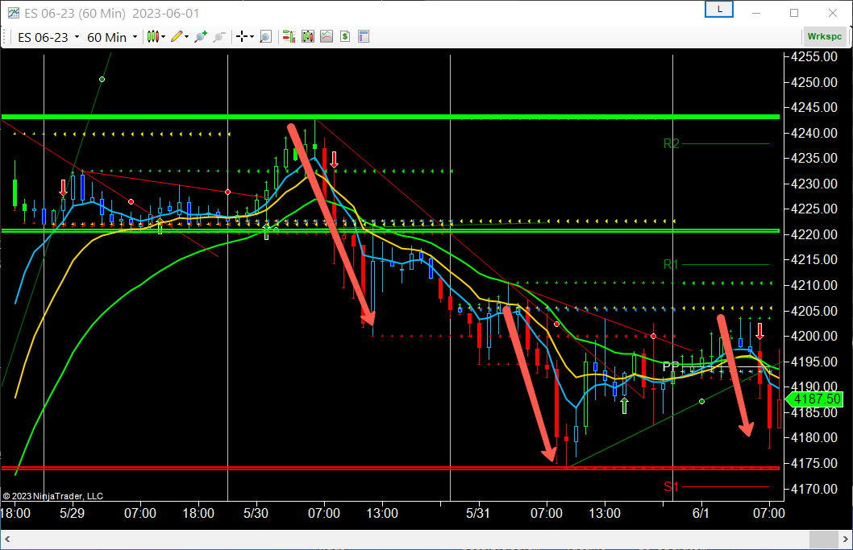Screen dimensions: 853x550
Task: Open the indicators icon
Action: 327,37
